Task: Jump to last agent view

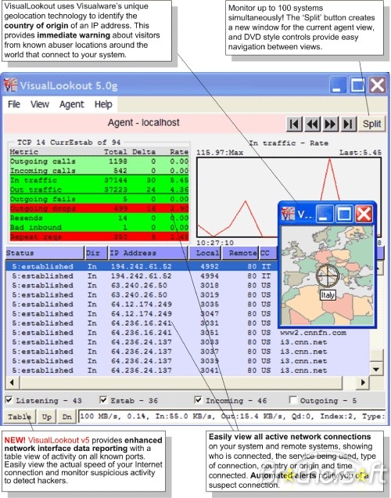Action: point(348,124)
